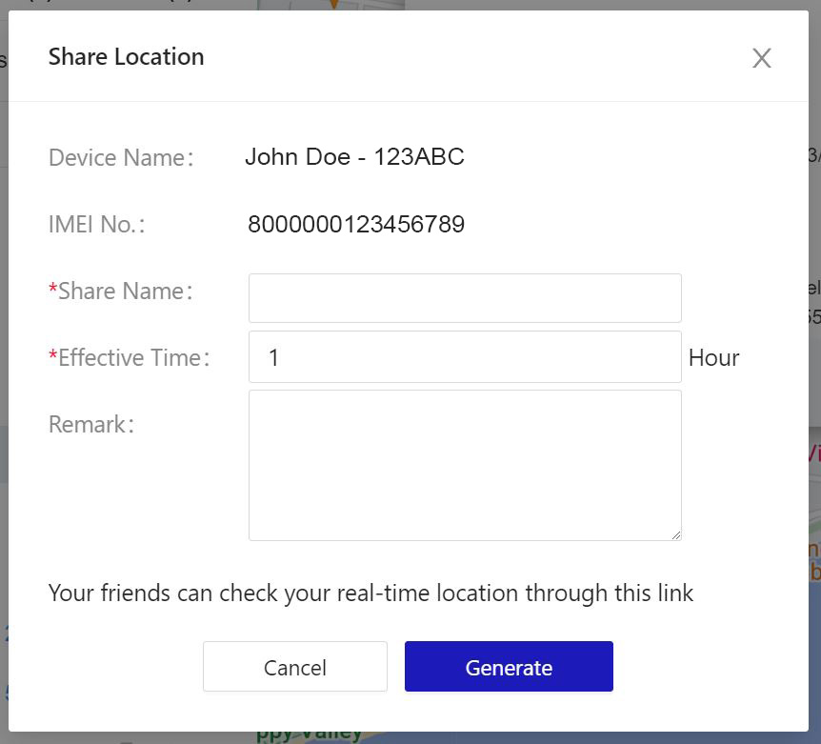Close the Share Location dialog
The width and height of the screenshot is (821, 744).
click(x=761, y=58)
